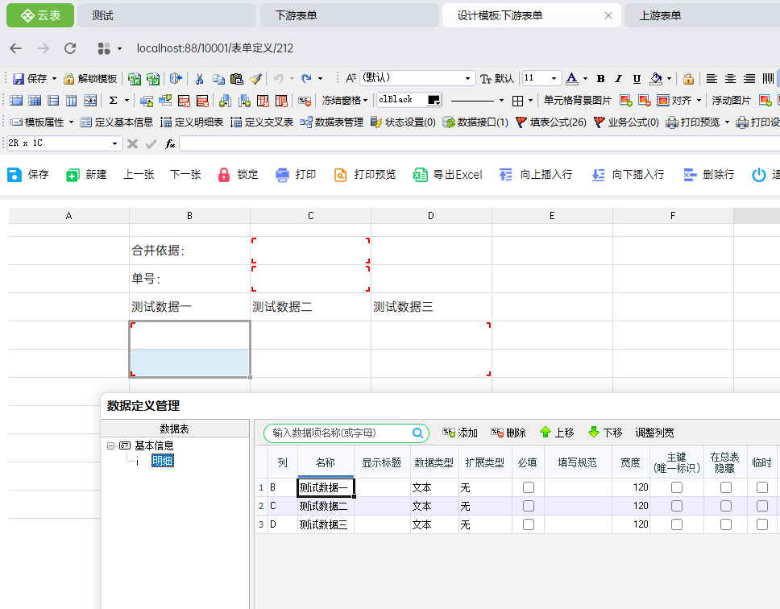
Task: Click the 上移 button
Action: pyautogui.click(x=557, y=433)
